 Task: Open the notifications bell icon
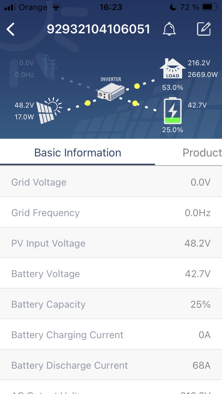click(169, 29)
